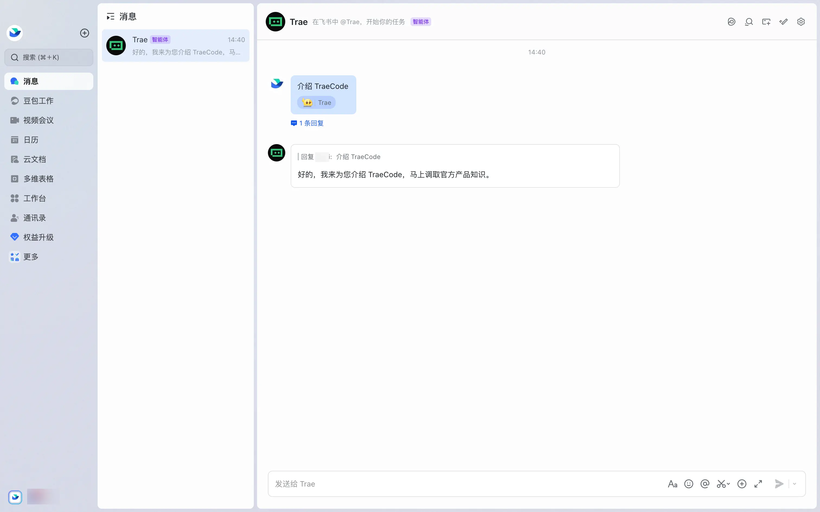Click the 智能体 tag in chat header
This screenshot has height=512, width=820.
421,22
